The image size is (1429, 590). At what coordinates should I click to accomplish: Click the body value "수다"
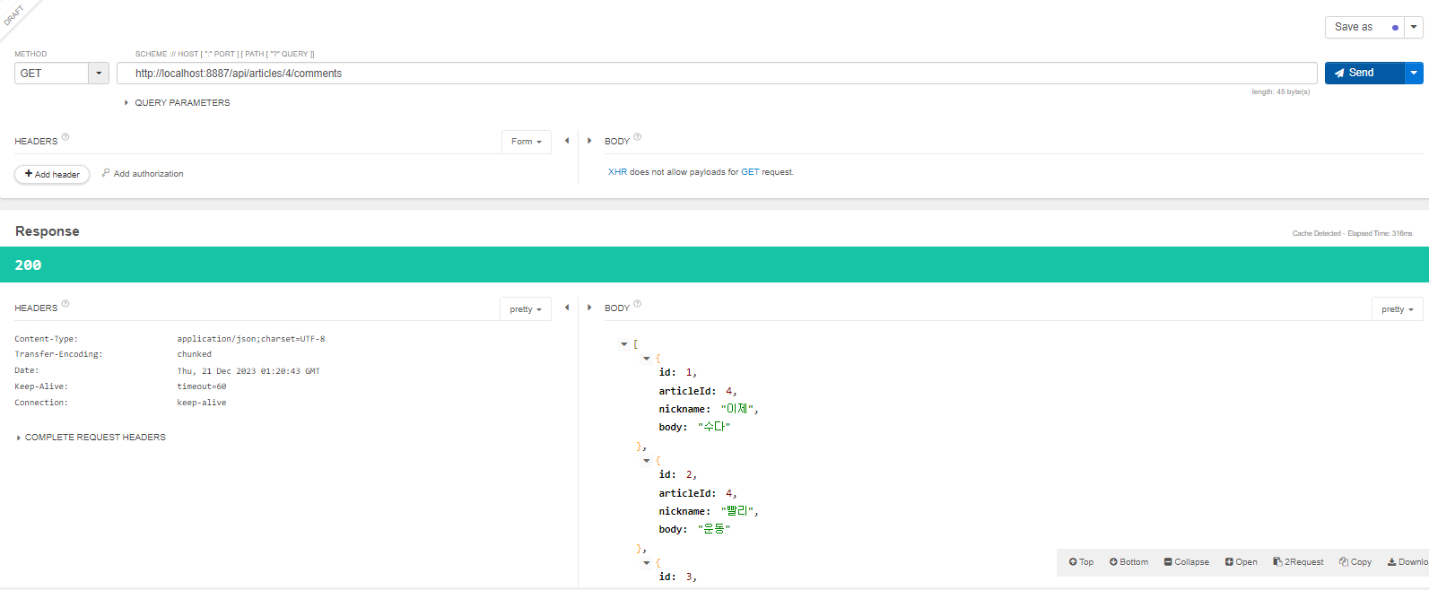[x=714, y=427]
